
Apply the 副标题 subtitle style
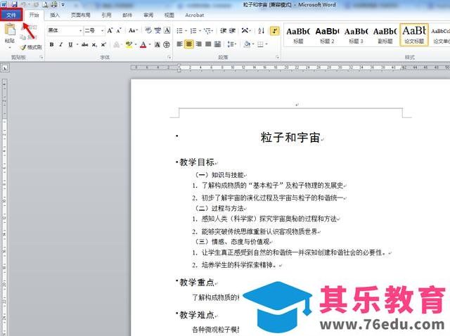[x=385, y=35]
